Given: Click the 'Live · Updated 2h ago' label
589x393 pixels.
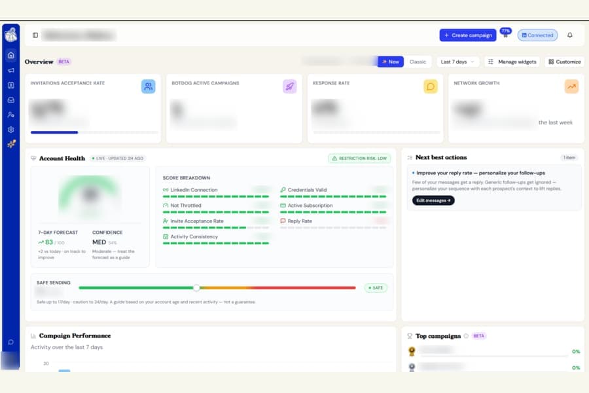Looking at the screenshot, I should point(118,159).
